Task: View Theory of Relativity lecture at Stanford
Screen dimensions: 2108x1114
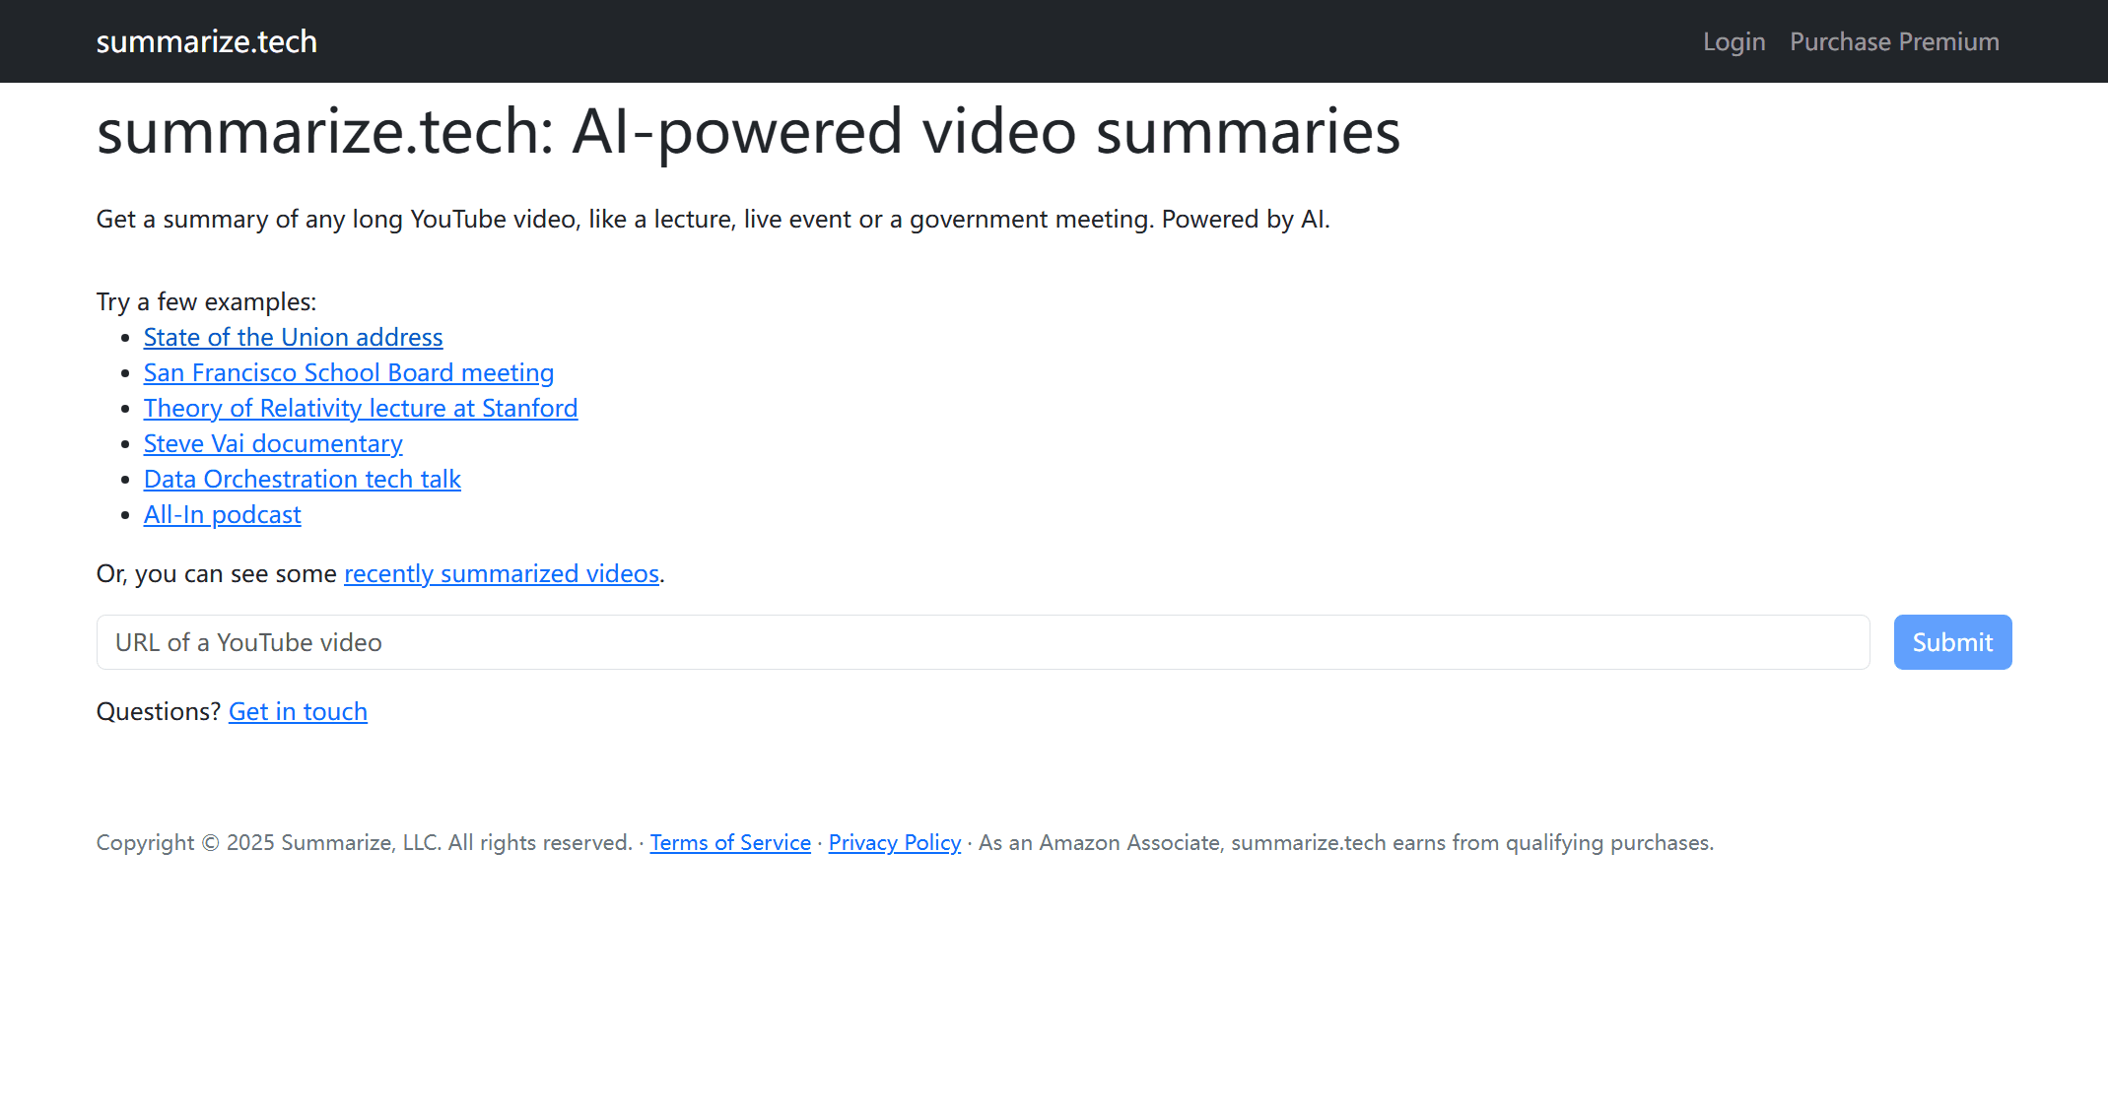Action: (360, 408)
